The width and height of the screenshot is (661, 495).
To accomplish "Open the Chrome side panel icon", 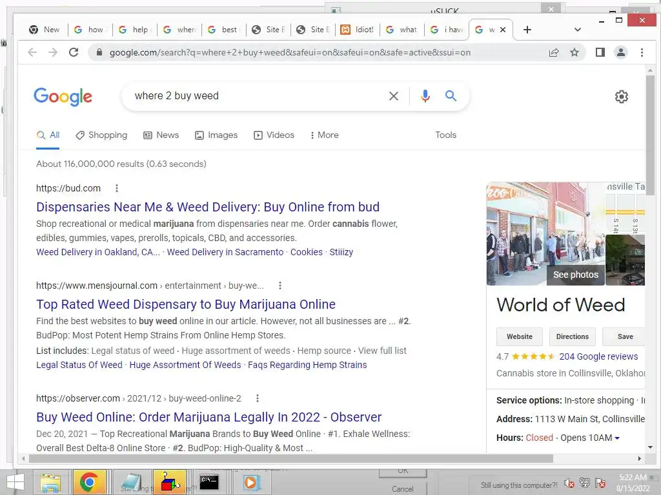I will [600, 52].
